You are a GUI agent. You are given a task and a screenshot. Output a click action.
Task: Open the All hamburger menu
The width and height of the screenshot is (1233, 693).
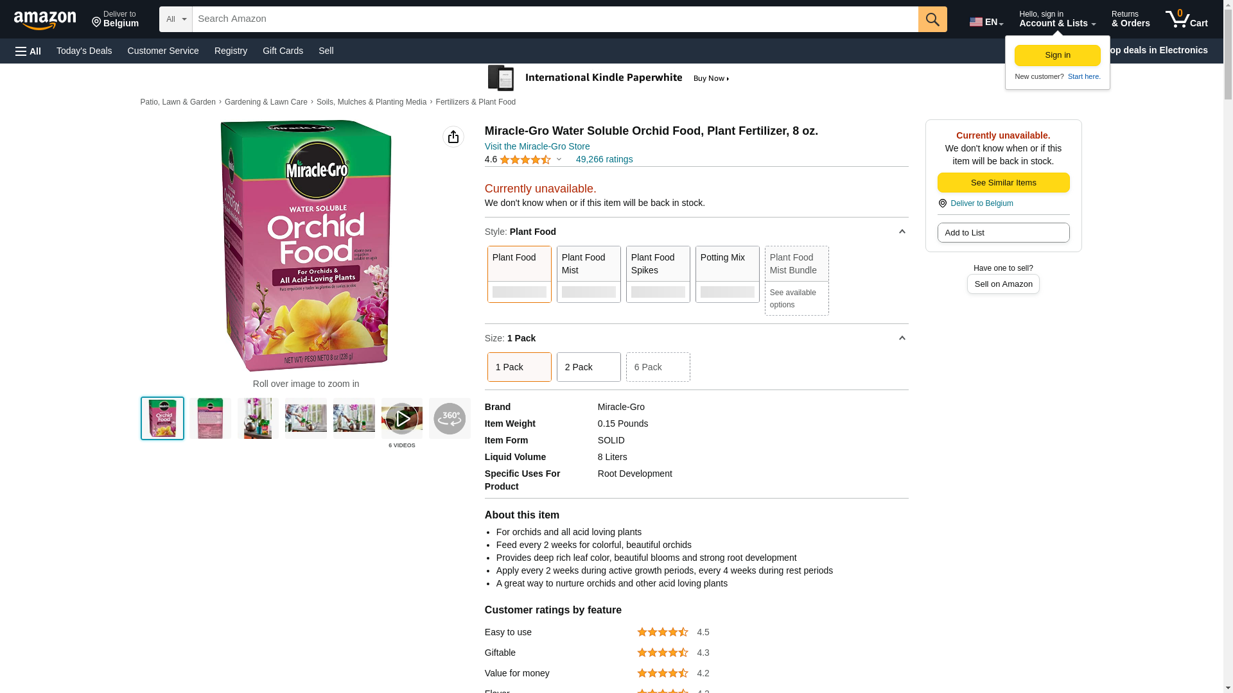(x=28, y=51)
